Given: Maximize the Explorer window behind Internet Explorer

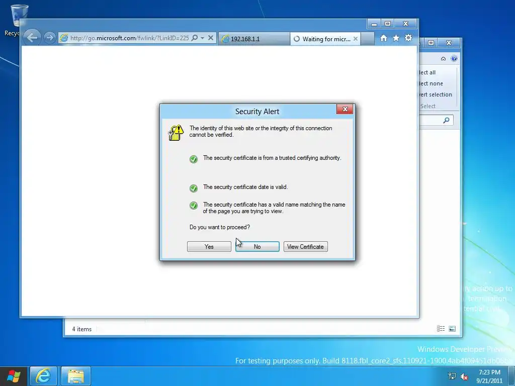Looking at the screenshot, I should tap(431, 43).
